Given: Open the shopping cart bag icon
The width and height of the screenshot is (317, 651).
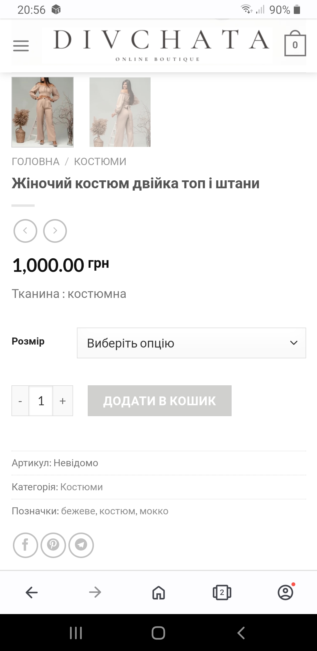Looking at the screenshot, I should (x=295, y=43).
